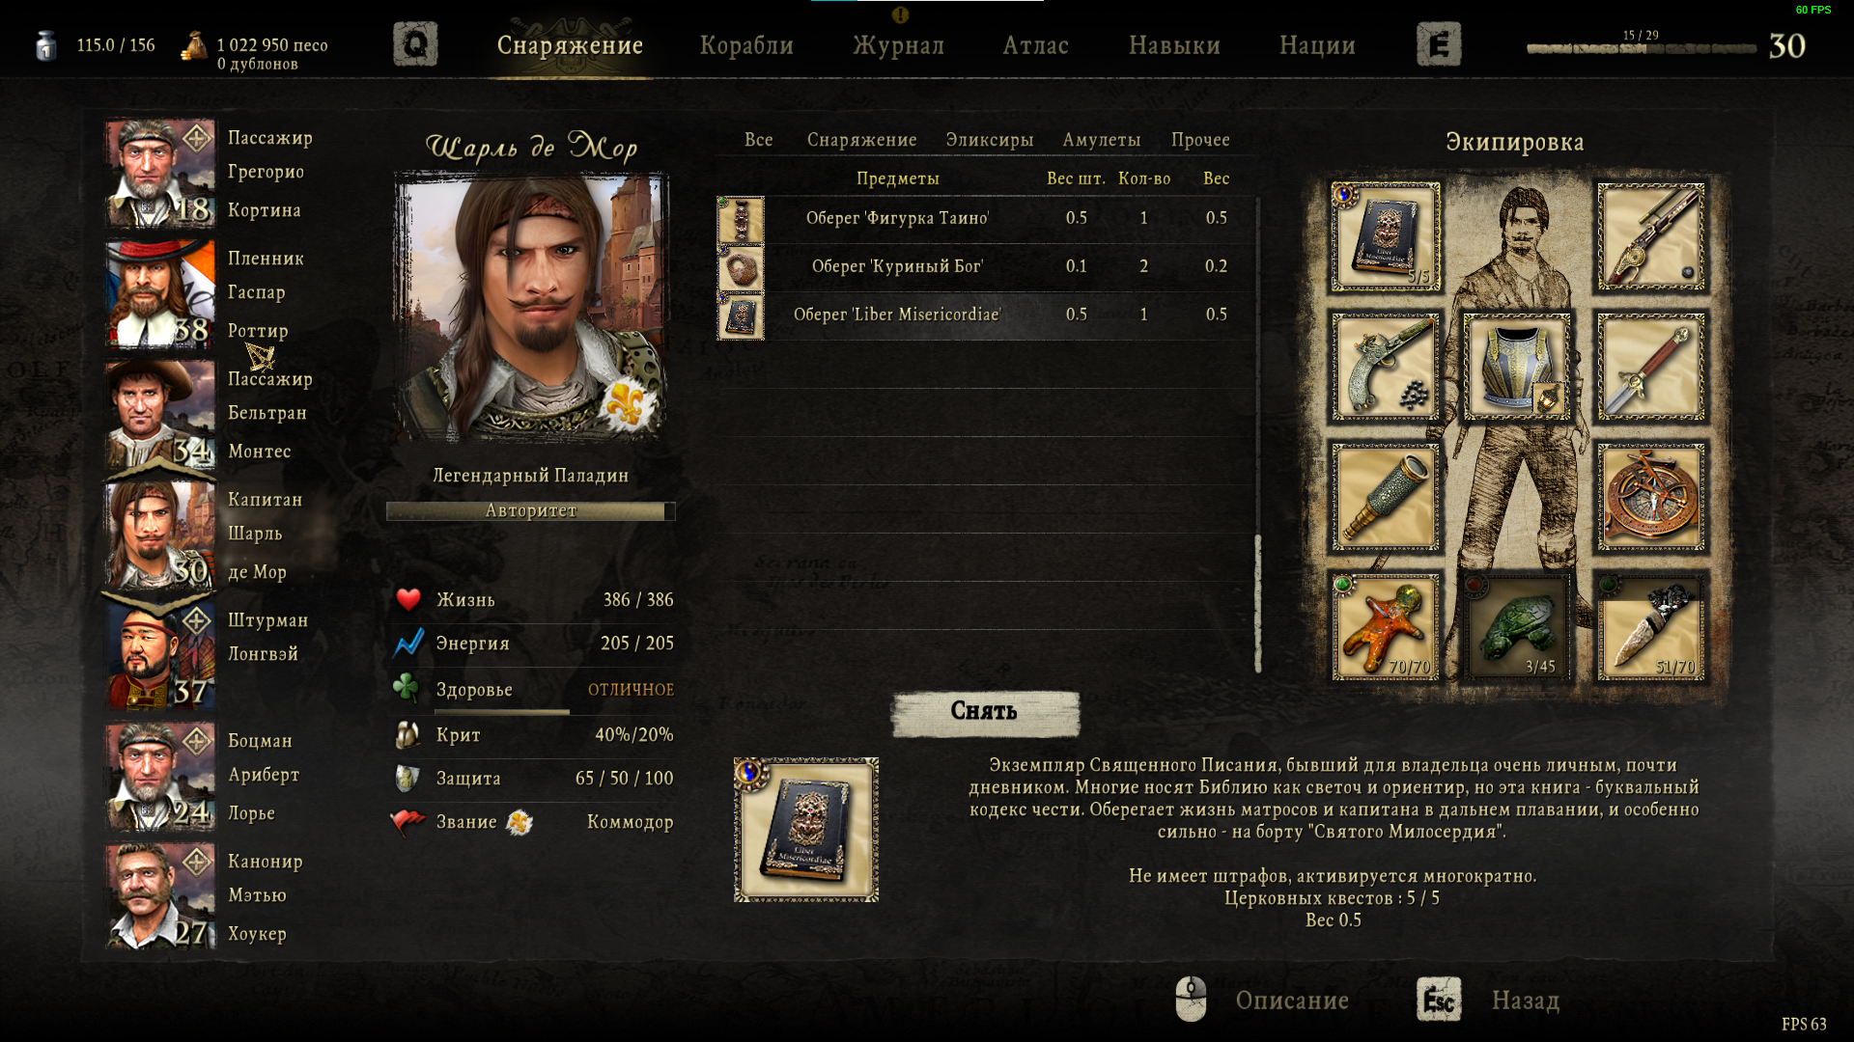This screenshot has width=1854, height=1042.
Task: Select Оберег 'Куриный Бог' item row
Action: (985, 267)
